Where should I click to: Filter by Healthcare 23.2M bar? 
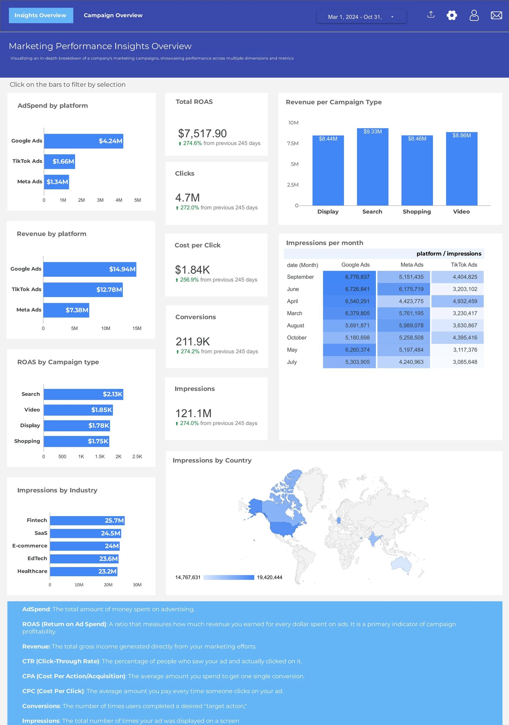pos(84,572)
